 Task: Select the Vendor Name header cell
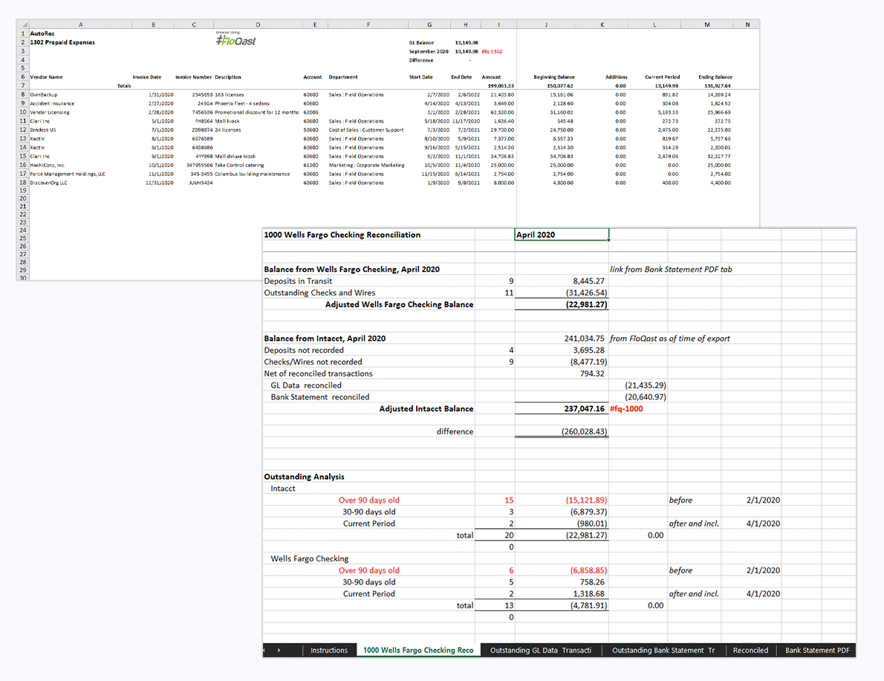pos(47,77)
